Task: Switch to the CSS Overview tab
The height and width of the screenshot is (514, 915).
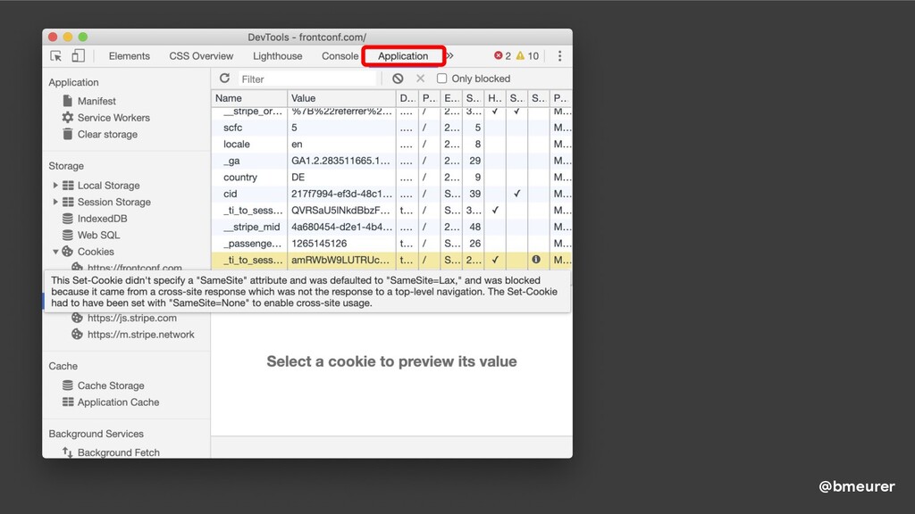Action: (201, 56)
